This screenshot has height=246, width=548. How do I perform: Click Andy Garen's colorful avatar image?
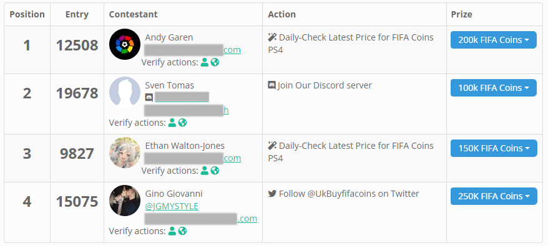pos(125,44)
